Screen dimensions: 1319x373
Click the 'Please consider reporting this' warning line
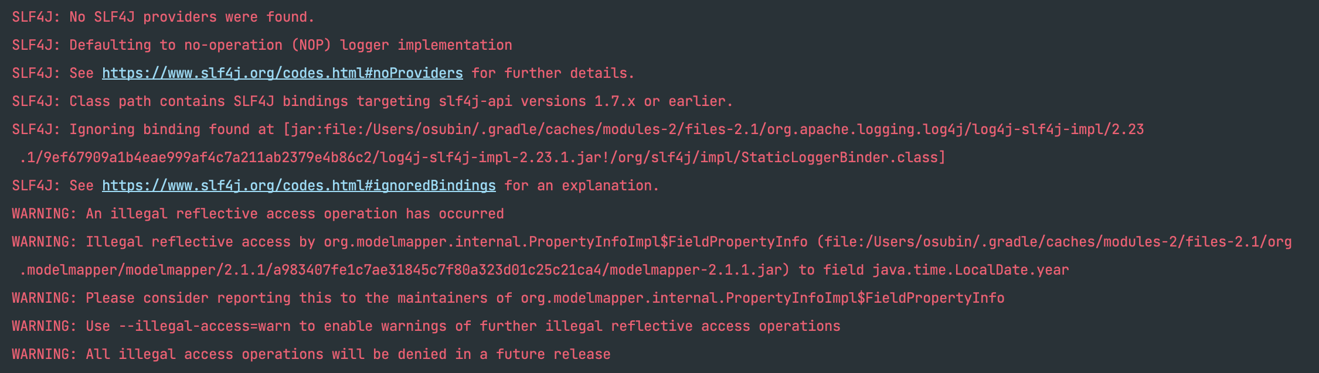pyautogui.click(x=508, y=298)
